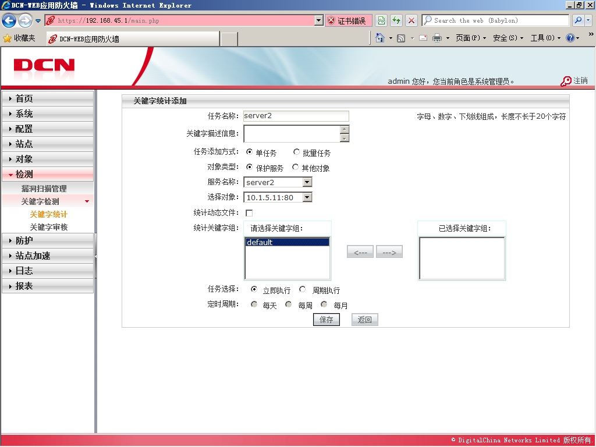
Task: Select the 其他对象 radio button
Action: tap(295, 167)
